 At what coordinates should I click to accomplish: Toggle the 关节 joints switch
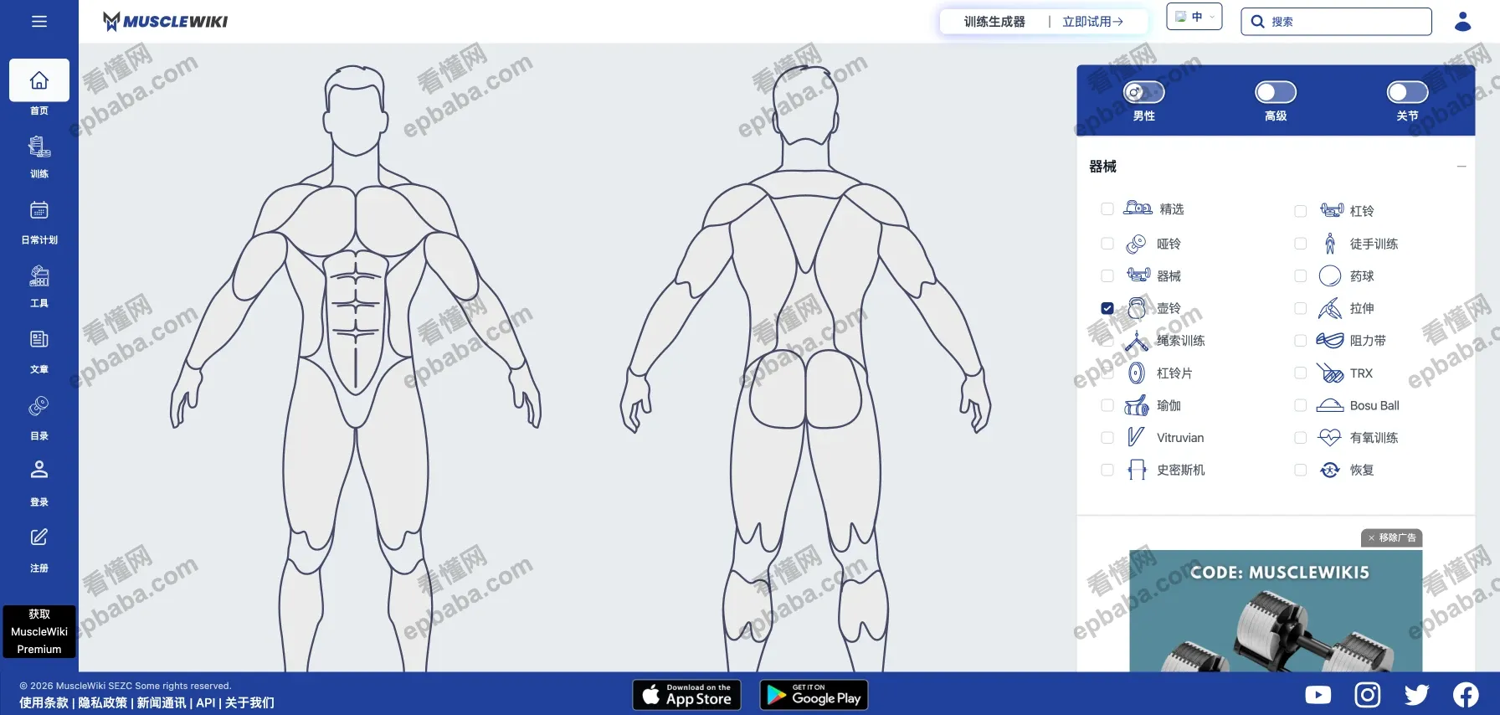click(x=1407, y=92)
